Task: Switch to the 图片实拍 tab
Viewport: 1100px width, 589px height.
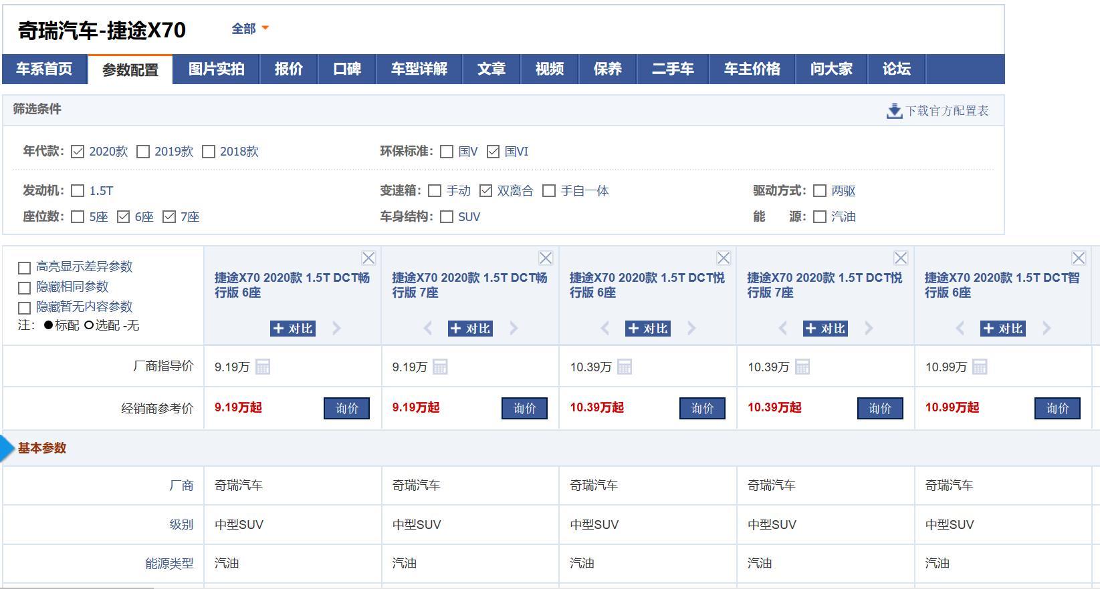Action: pos(216,69)
